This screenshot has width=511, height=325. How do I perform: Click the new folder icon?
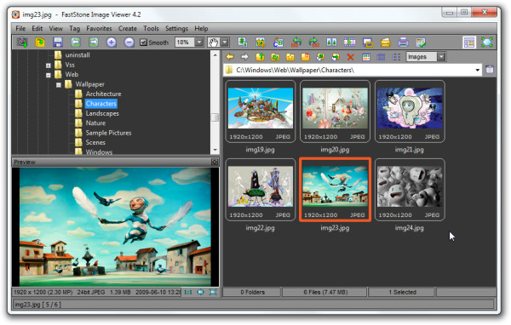pyautogui.click(x=306, y=57)
